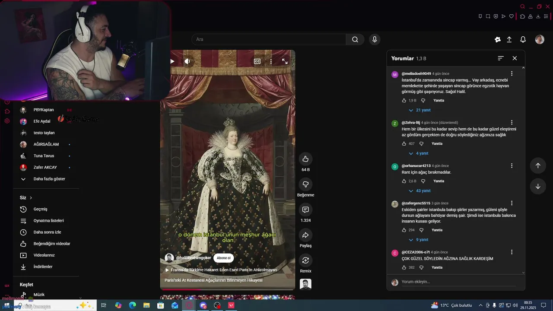553x311 pixels.
Task: Open options menu for @orhanucar4213 comment
Action: 512,166
